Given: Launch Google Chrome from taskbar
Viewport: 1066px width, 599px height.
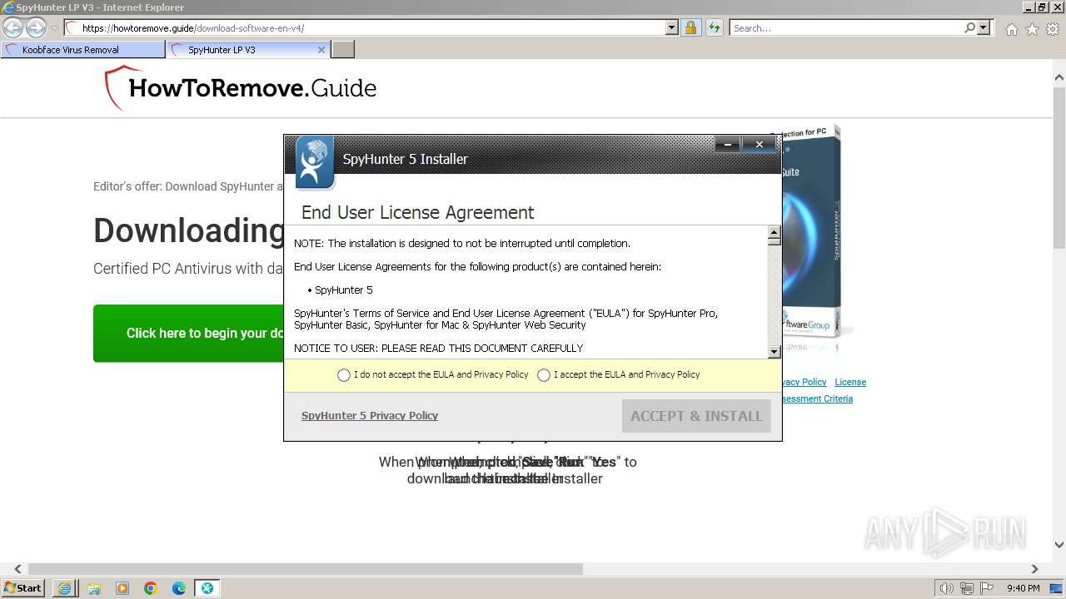Looking at the screenshot, I should click(x=150, y=588).
